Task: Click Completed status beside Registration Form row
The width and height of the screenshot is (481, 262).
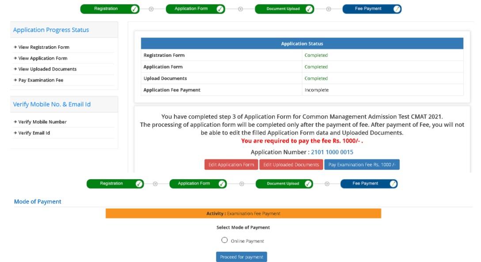Action: [x=316, y=55]
